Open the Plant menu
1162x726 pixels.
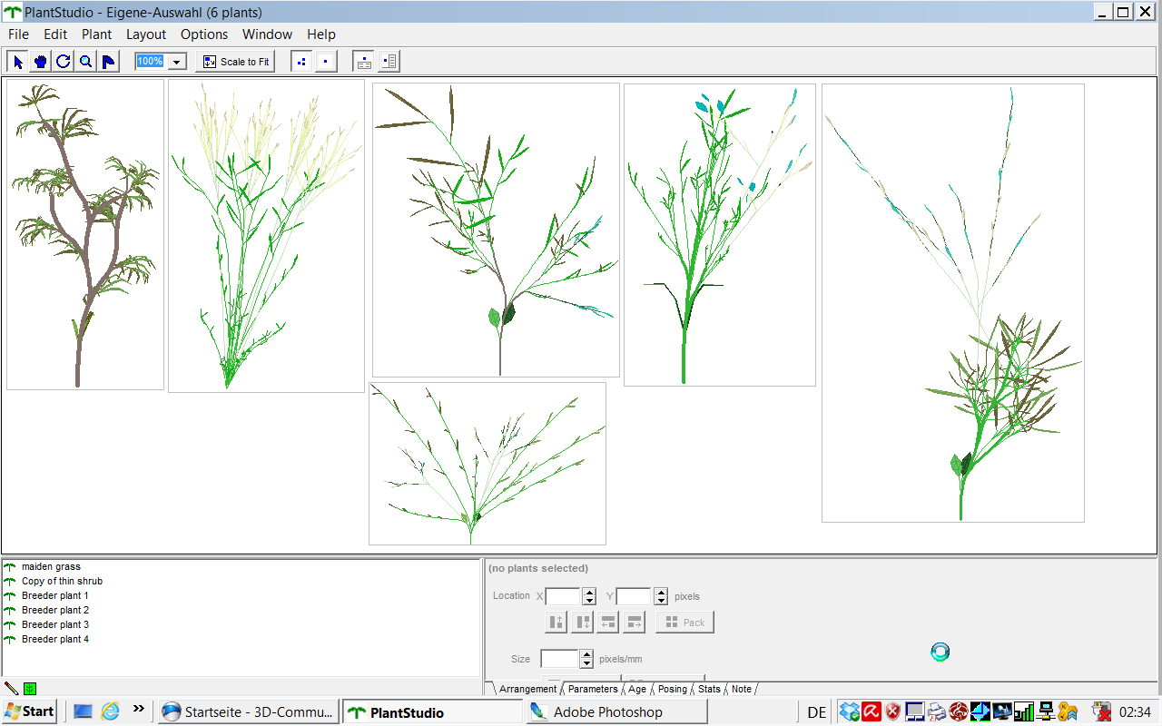coord(96,34)
